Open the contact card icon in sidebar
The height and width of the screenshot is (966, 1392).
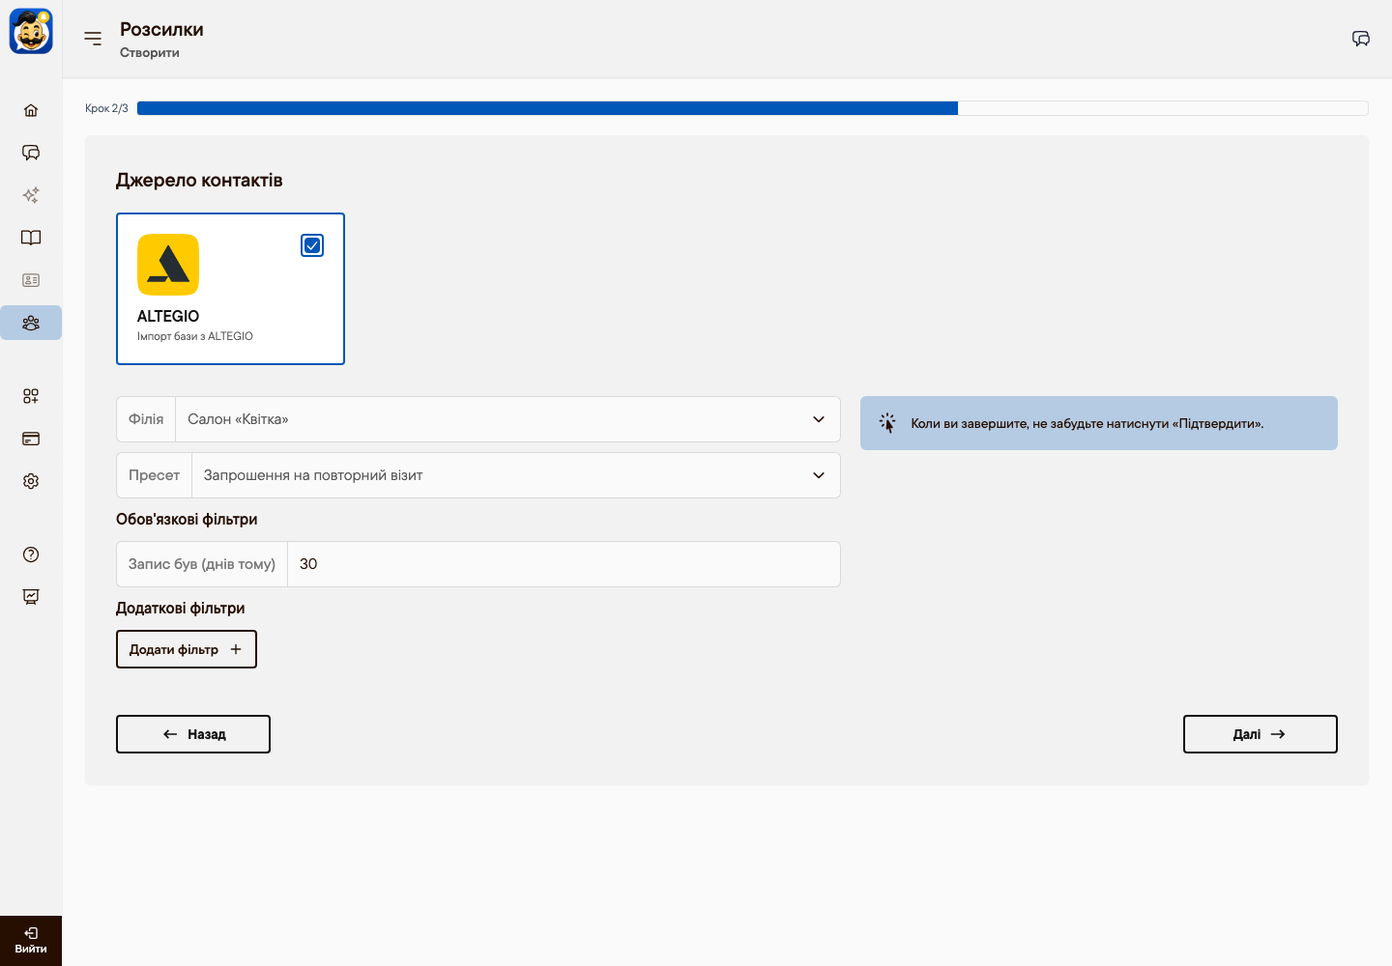31,280
